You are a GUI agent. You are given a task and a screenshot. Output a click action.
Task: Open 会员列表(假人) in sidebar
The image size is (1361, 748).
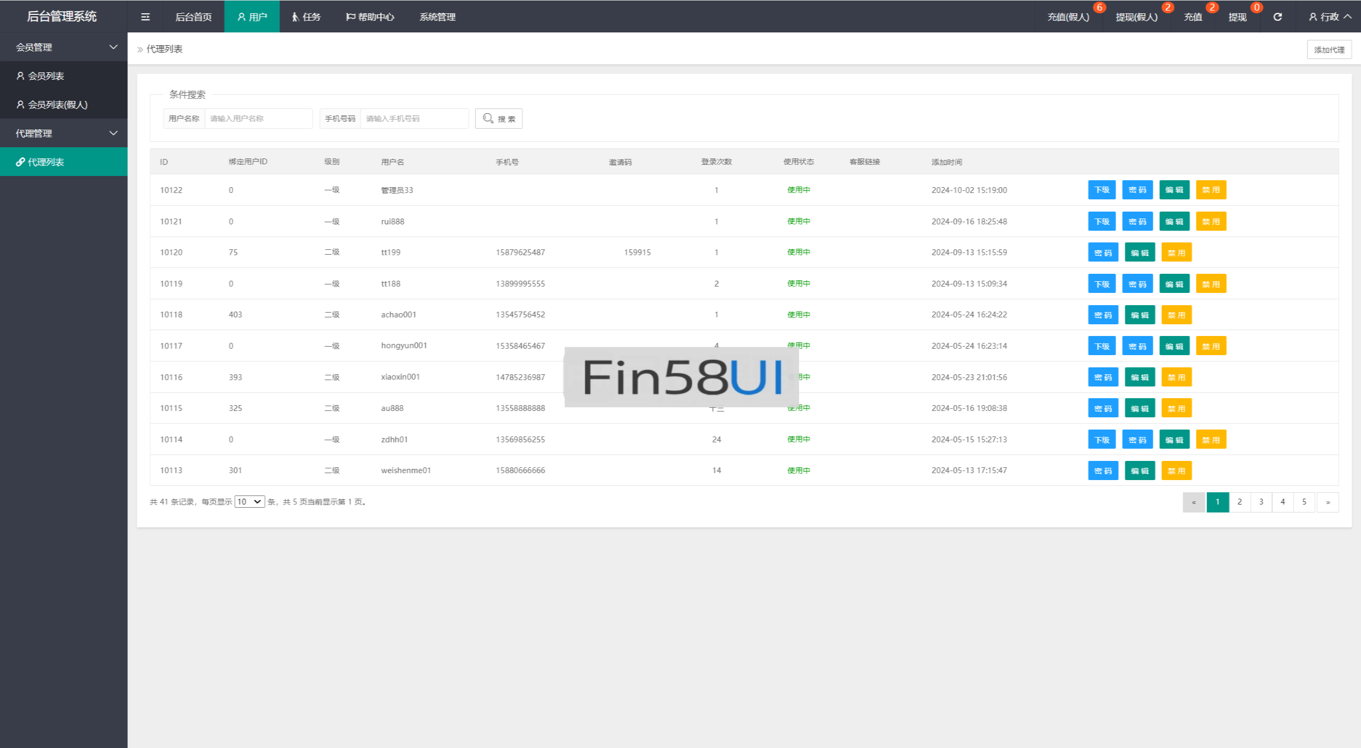pos(57,105)
